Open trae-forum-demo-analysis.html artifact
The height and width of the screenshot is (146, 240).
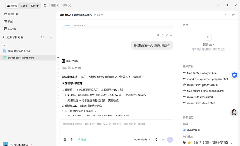203,91
